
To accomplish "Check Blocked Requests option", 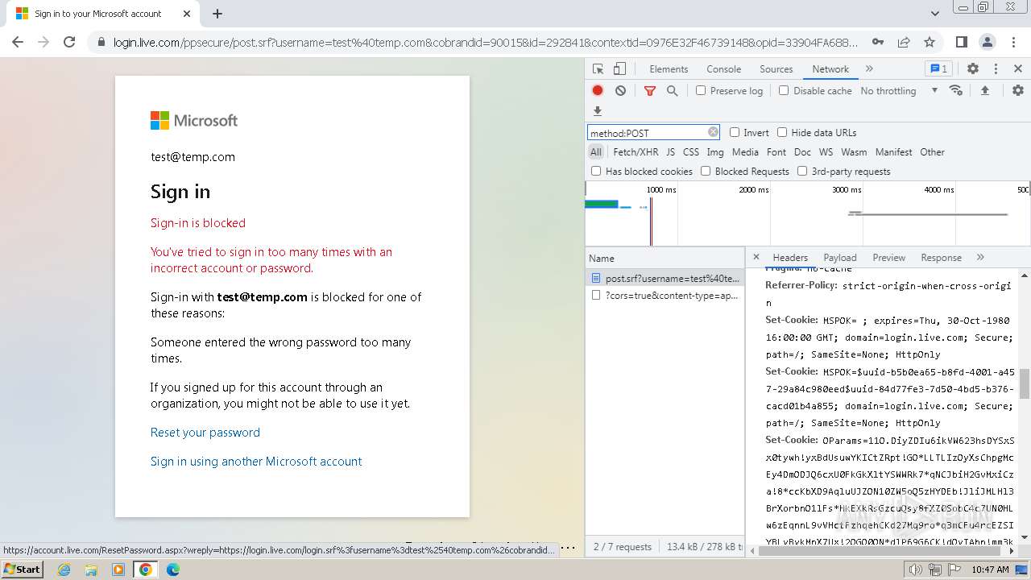I will 706,171.
